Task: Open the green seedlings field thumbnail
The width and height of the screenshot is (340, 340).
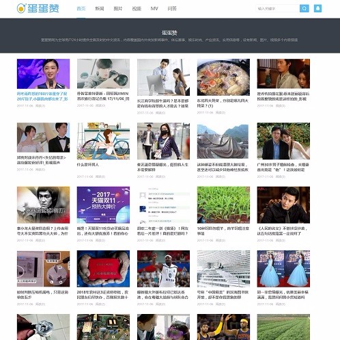Action: [223, 205]
